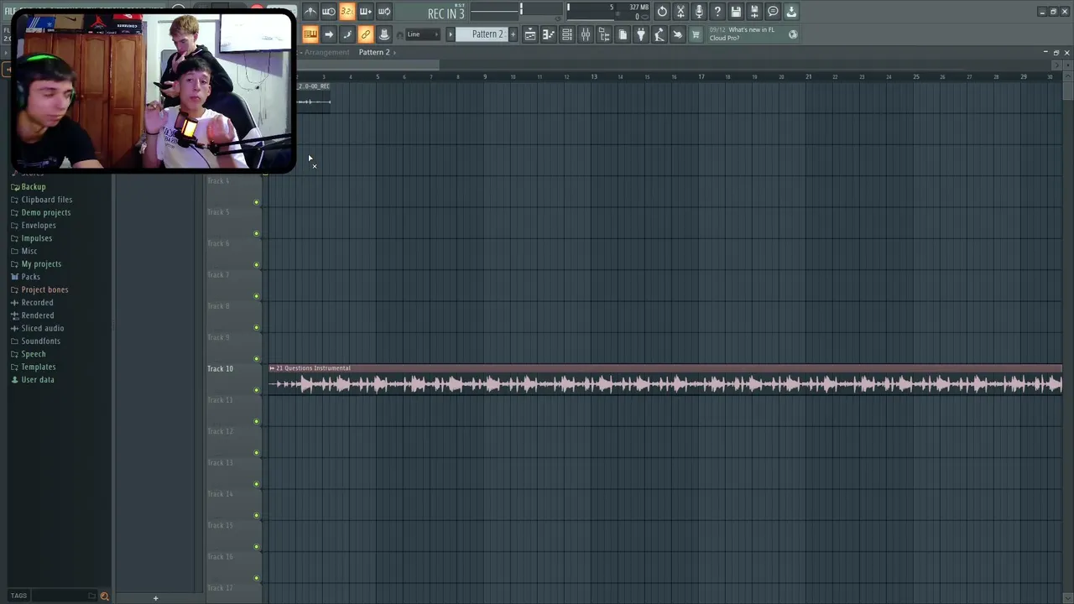1074x604 pixels.
Task: Toggle wait for input before recording
Action: [329, 12]
